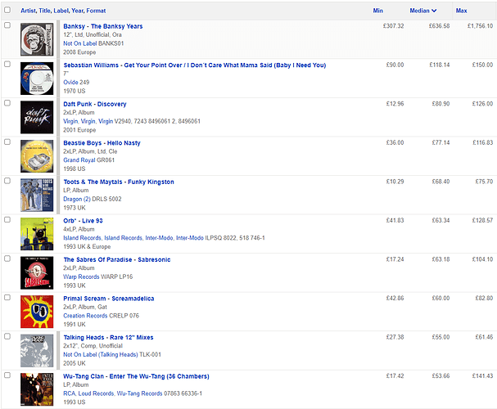Open the Orb - Live 93 release

[x=83, y=221]
